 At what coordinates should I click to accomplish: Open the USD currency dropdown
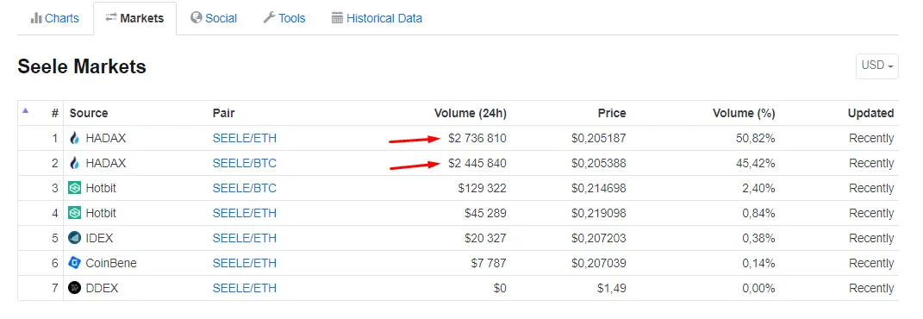click(x=876, y=66)
